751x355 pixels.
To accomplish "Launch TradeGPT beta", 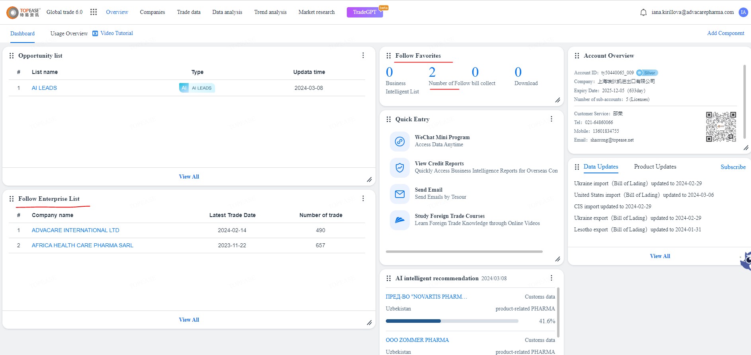I will point(365,12).
